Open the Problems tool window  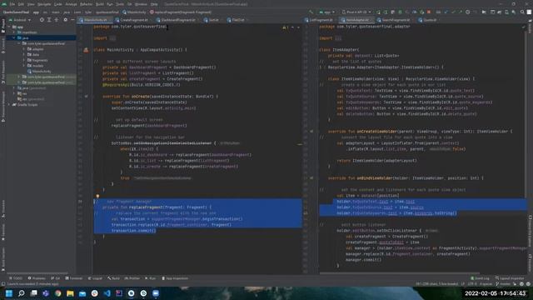pos(37,278)
